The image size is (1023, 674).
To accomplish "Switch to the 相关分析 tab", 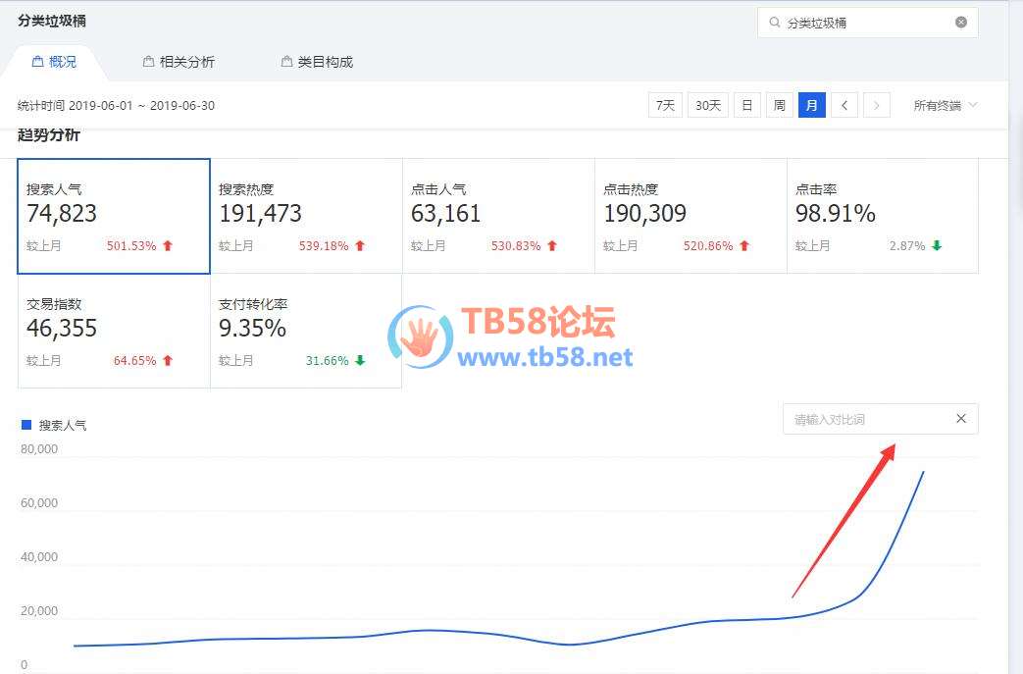I will click(x=179, y=62).
